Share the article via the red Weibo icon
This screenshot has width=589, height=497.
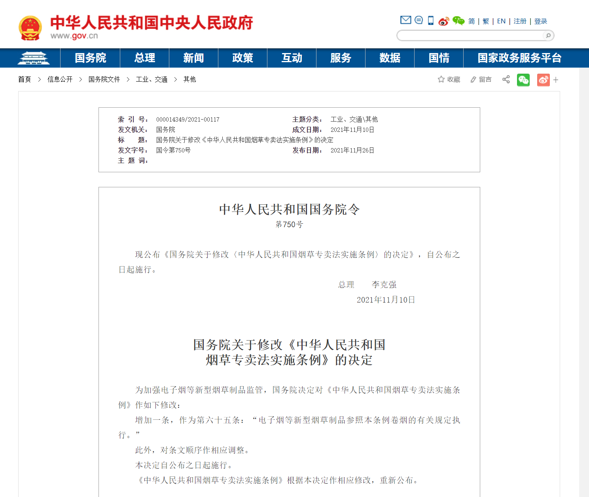coord(543,80)
